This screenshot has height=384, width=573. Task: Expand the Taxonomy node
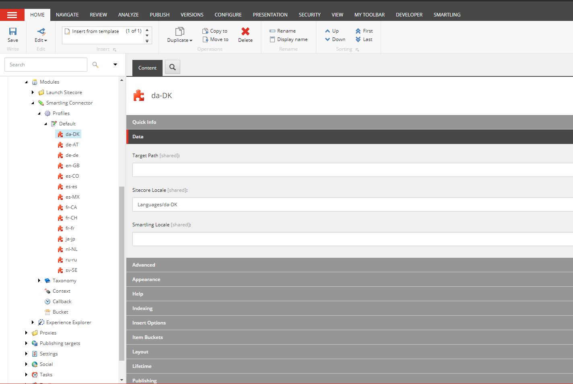(39, 281)
